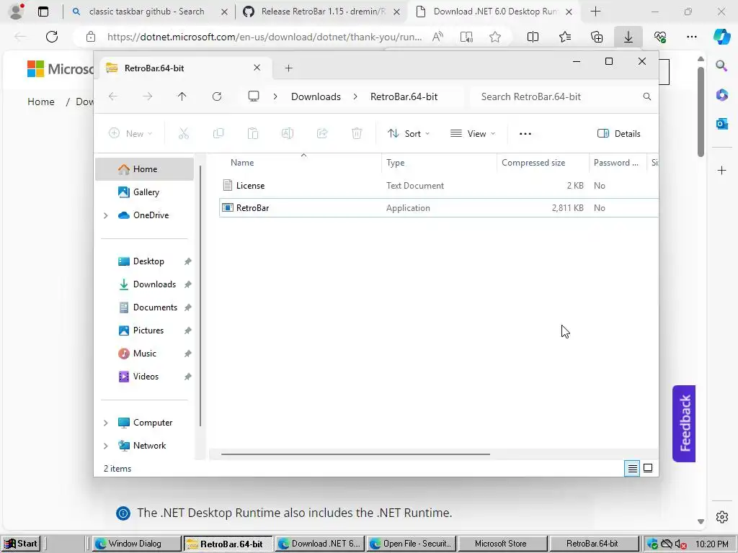The height and width of the screenshot is (553, 738).
Task: Click the Rename icon in Explorer toolbar
Action: click(x=288, y=133)
